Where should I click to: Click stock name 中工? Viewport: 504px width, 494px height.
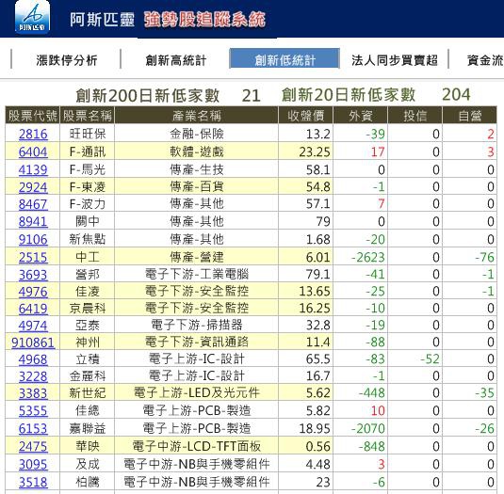pos(88,257)
